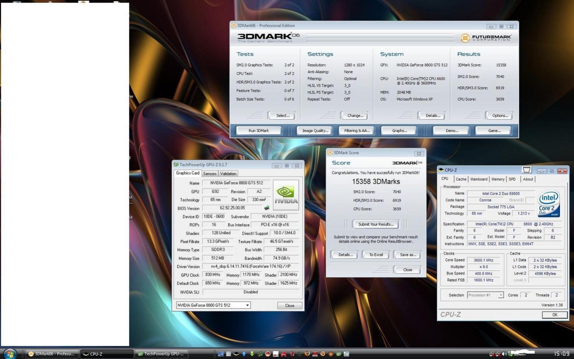The image size is (574, 359).
Task: Export the score using To Excel
Action: point(376,255)
